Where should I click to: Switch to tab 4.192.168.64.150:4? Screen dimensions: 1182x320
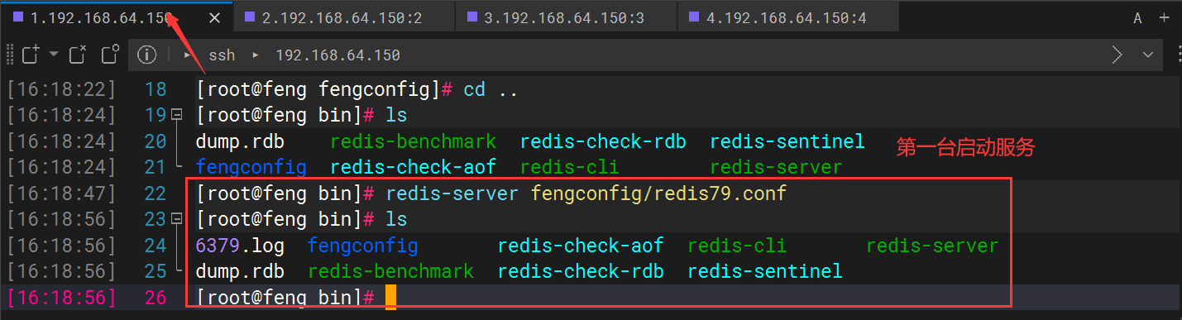point(787,17)
